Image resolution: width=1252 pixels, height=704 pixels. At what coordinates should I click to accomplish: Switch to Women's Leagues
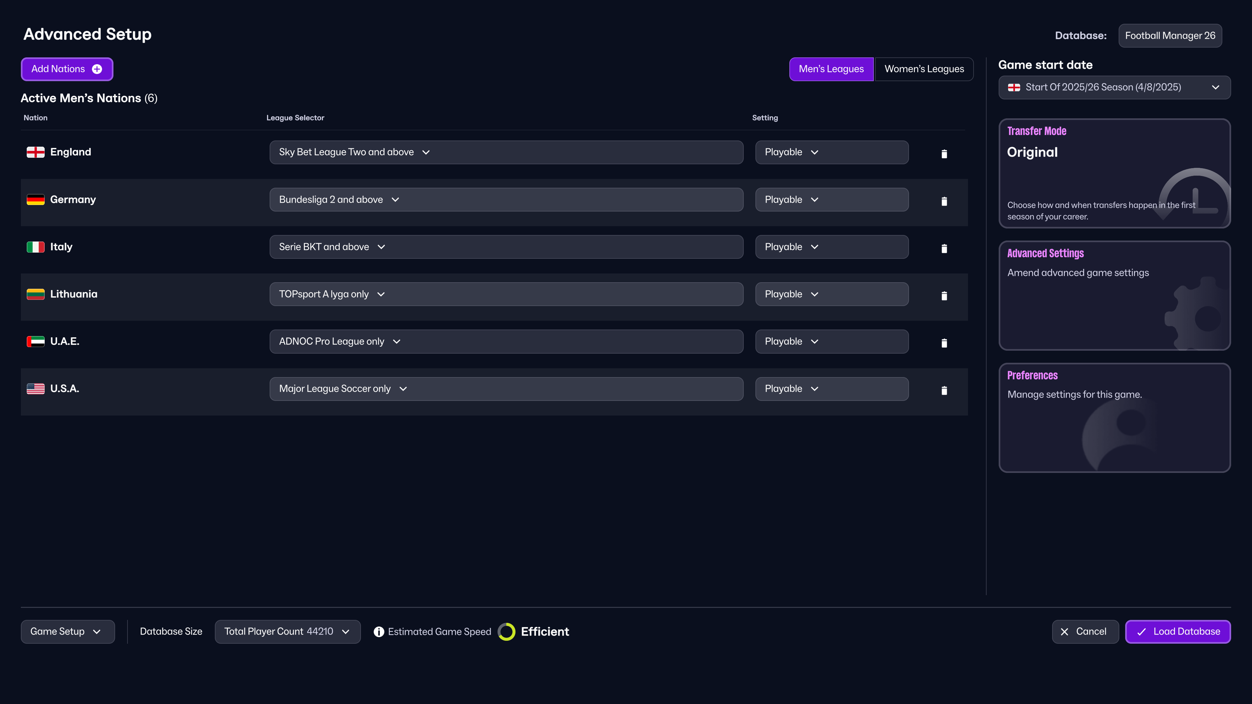(924, 69)
